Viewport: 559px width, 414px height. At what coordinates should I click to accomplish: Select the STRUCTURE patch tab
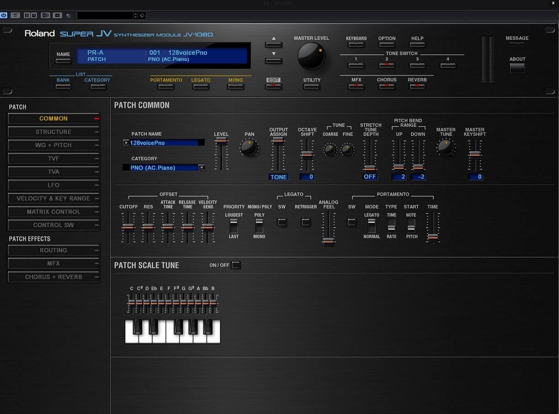point(54,132)
